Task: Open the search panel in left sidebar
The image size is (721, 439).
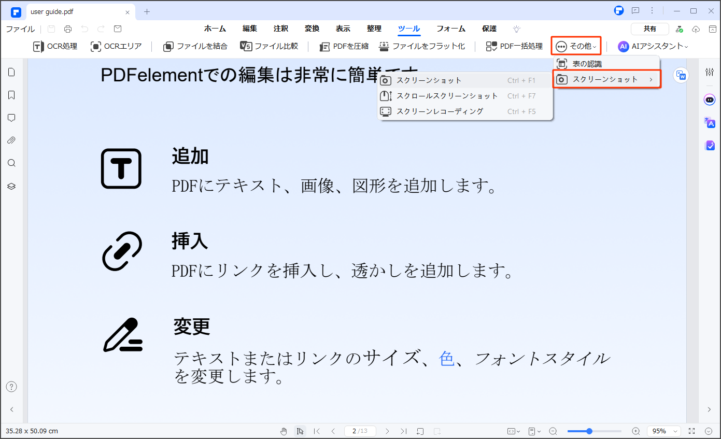Action: tap(11, 163)
